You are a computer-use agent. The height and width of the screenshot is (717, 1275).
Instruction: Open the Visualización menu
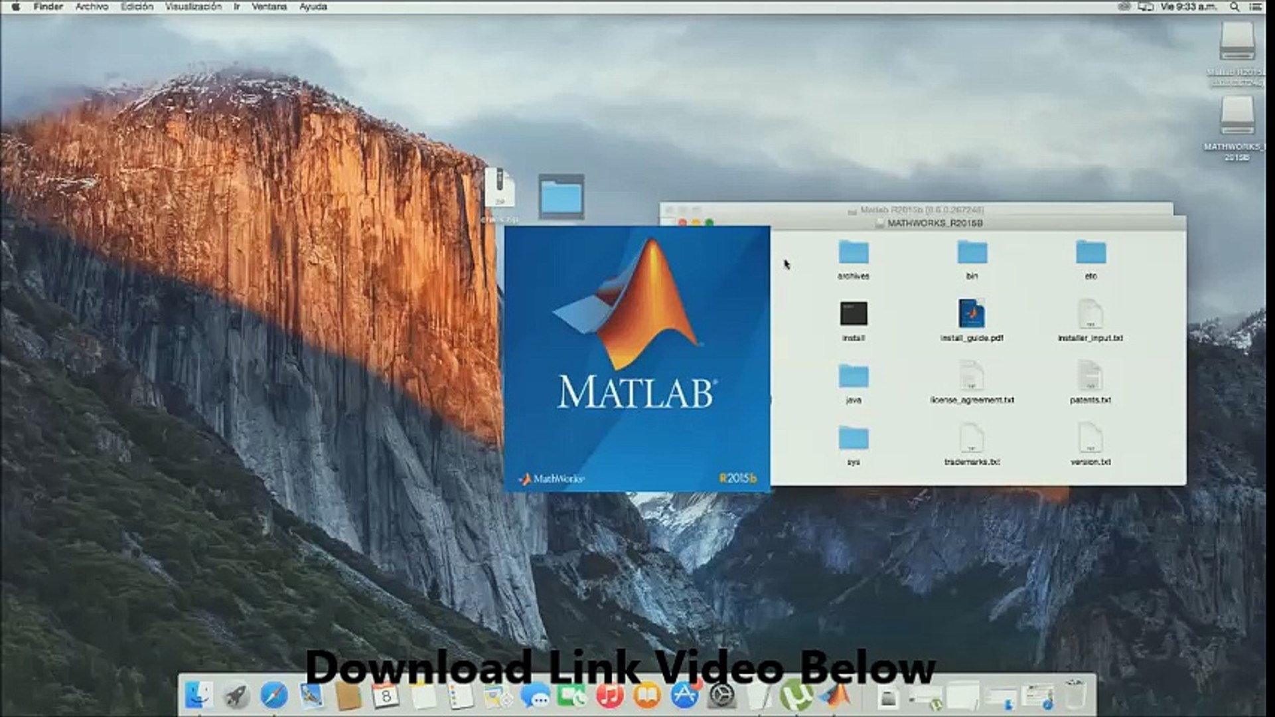(193, 7)
